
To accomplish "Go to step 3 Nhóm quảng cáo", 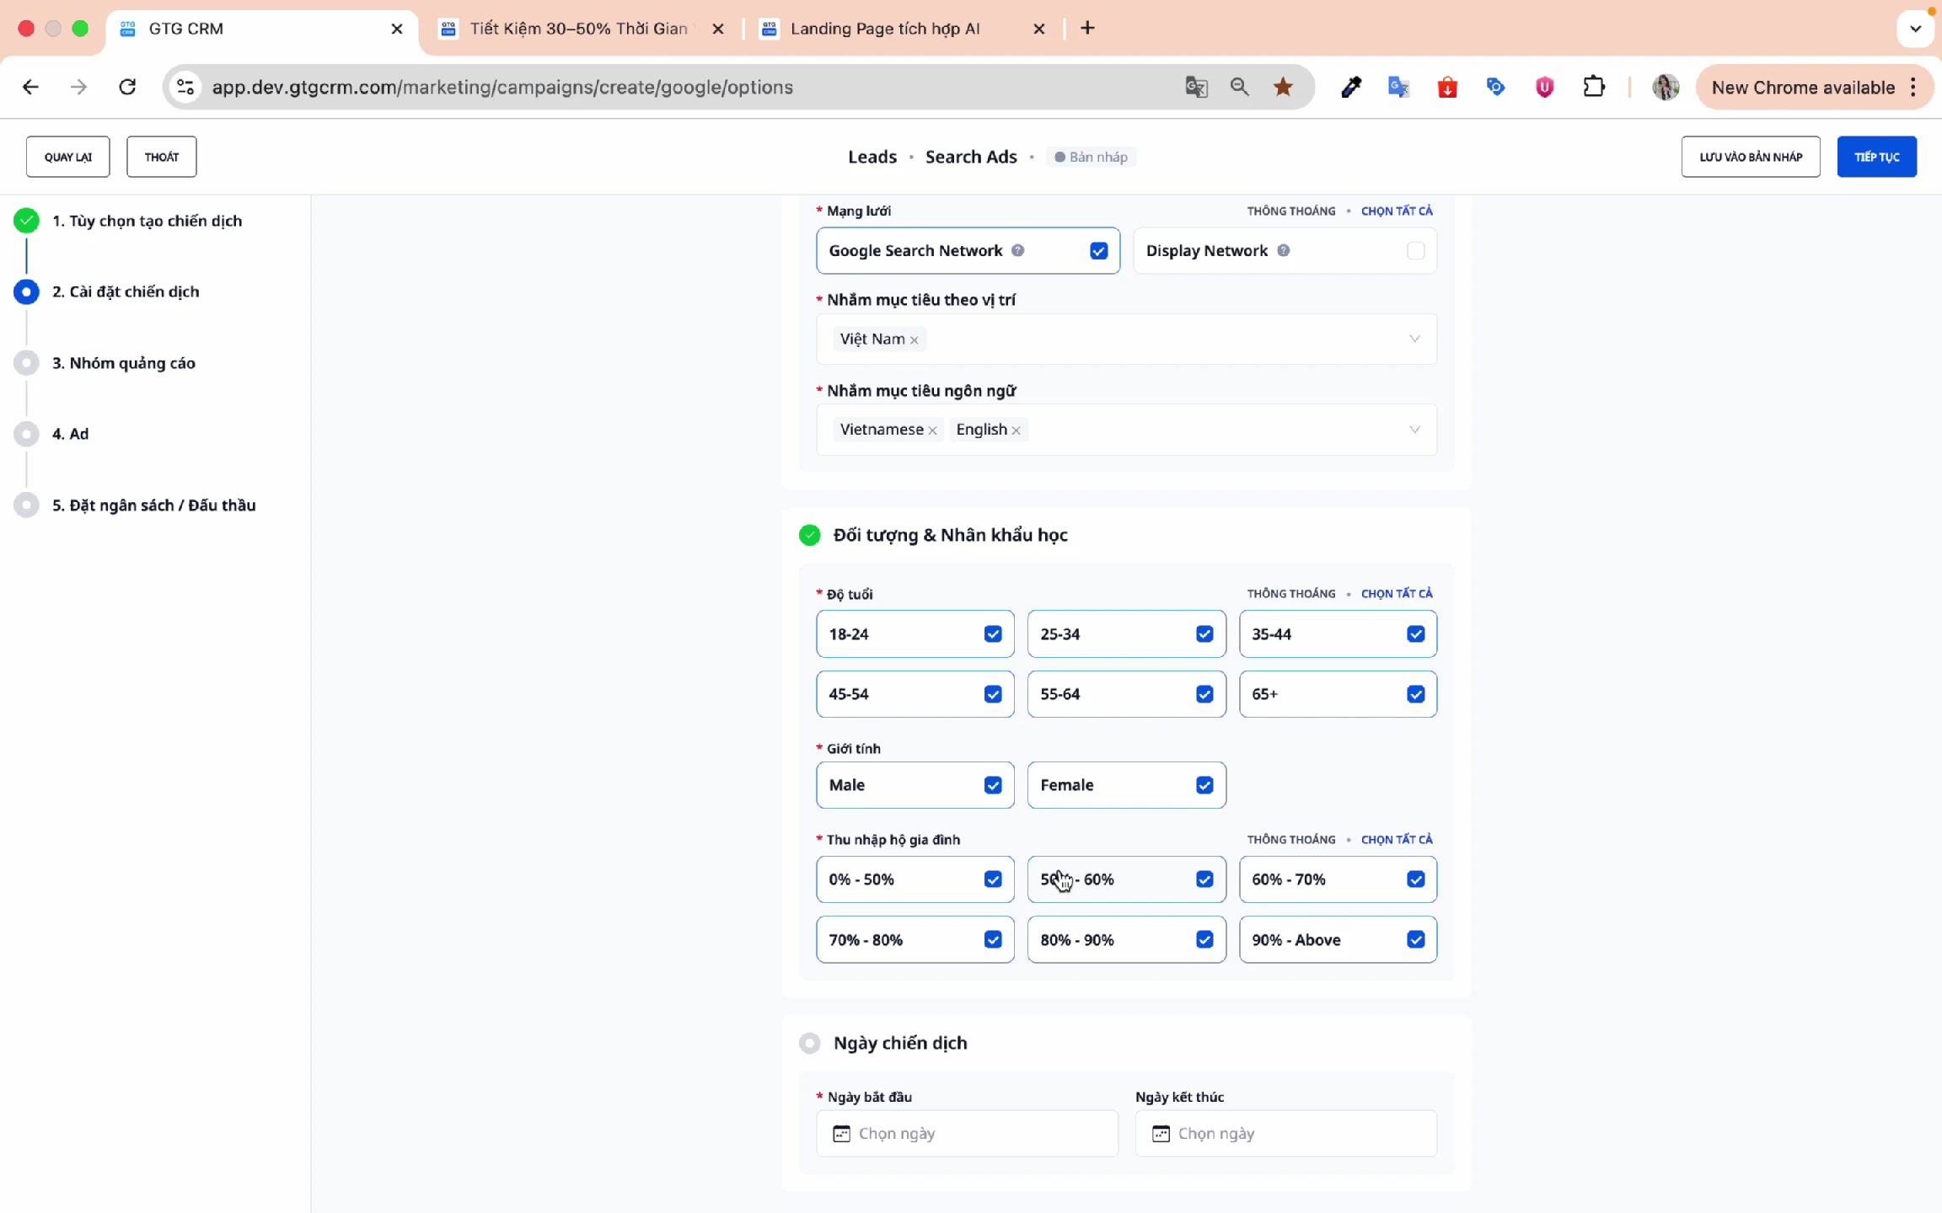I will pos(124,363).
